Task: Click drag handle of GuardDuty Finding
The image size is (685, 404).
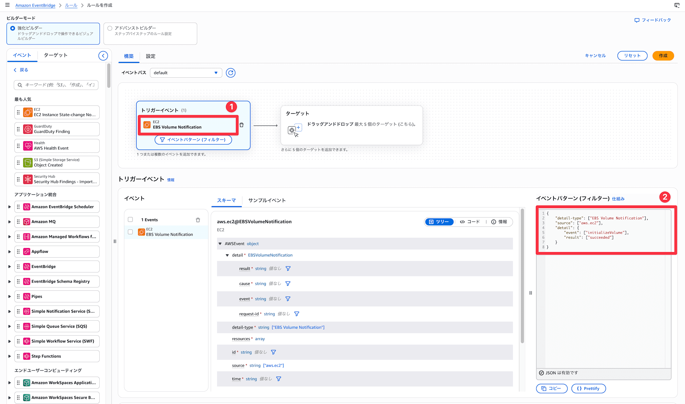Action: tap(18, 129)
